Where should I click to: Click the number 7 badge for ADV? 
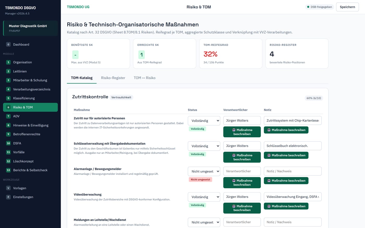click(x=8, y=116)
